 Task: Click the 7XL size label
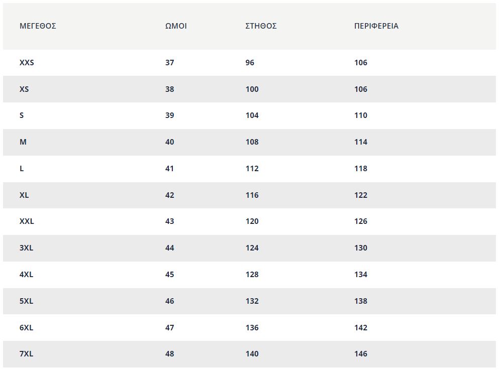click(x=27, y=354)
